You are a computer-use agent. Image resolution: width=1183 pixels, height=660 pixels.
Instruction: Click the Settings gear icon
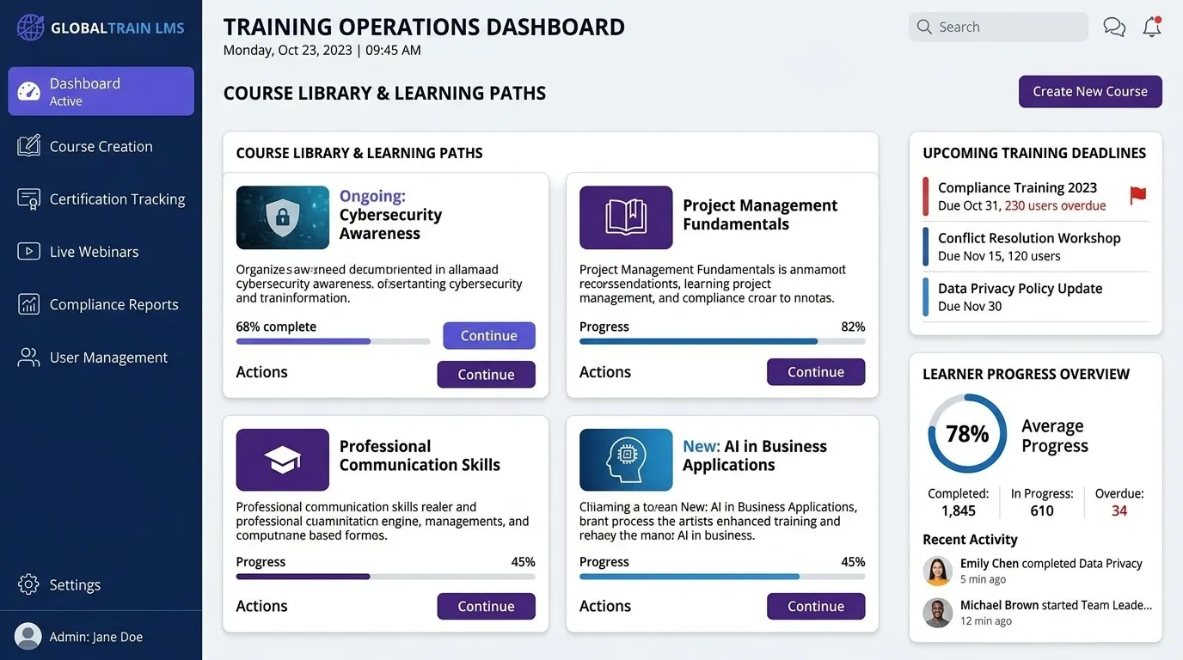[28, 584]
